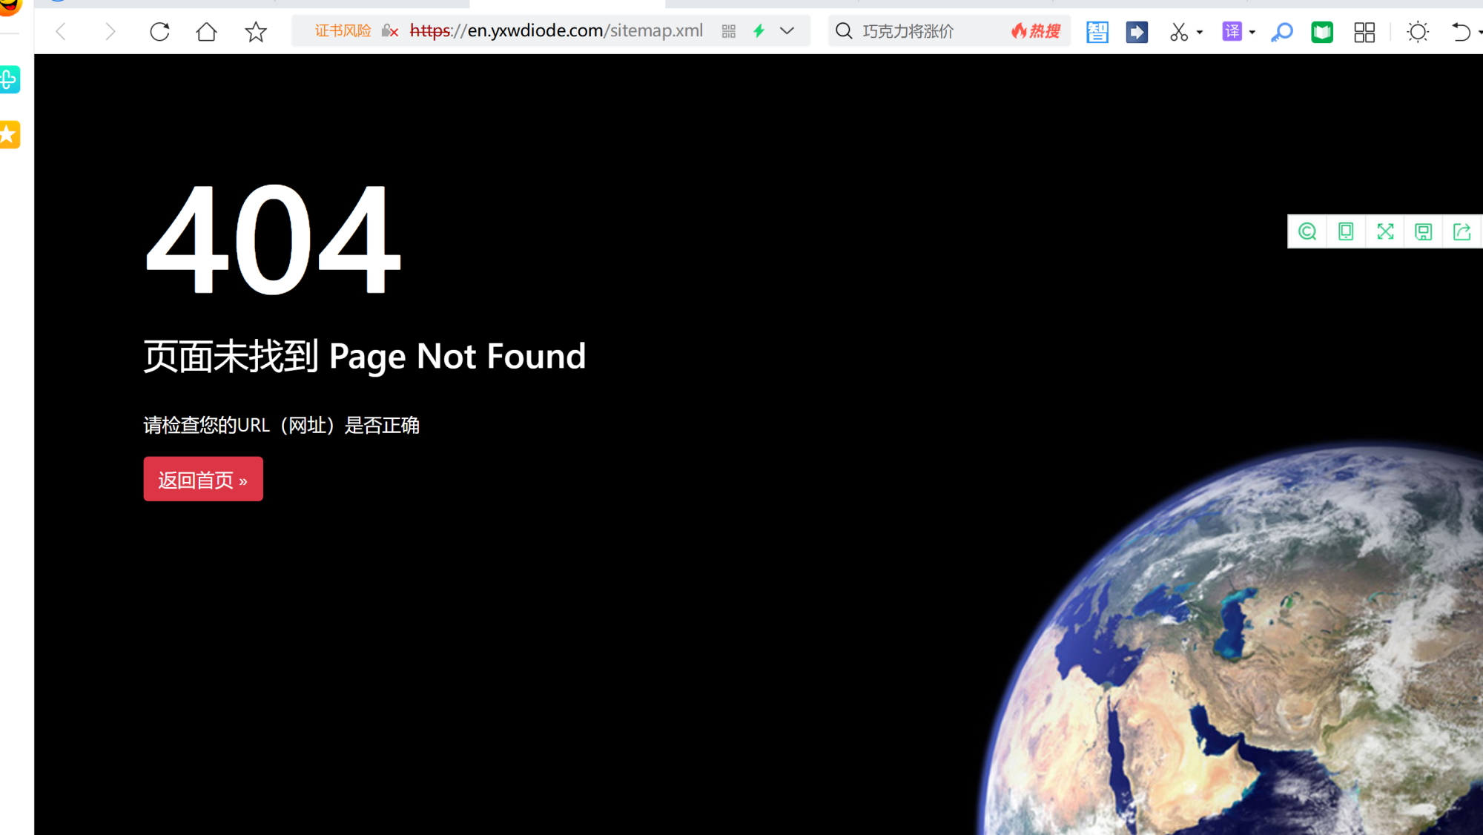
Task: Open the purple 译 translate tool
Action: click(x=1232, y=32)
